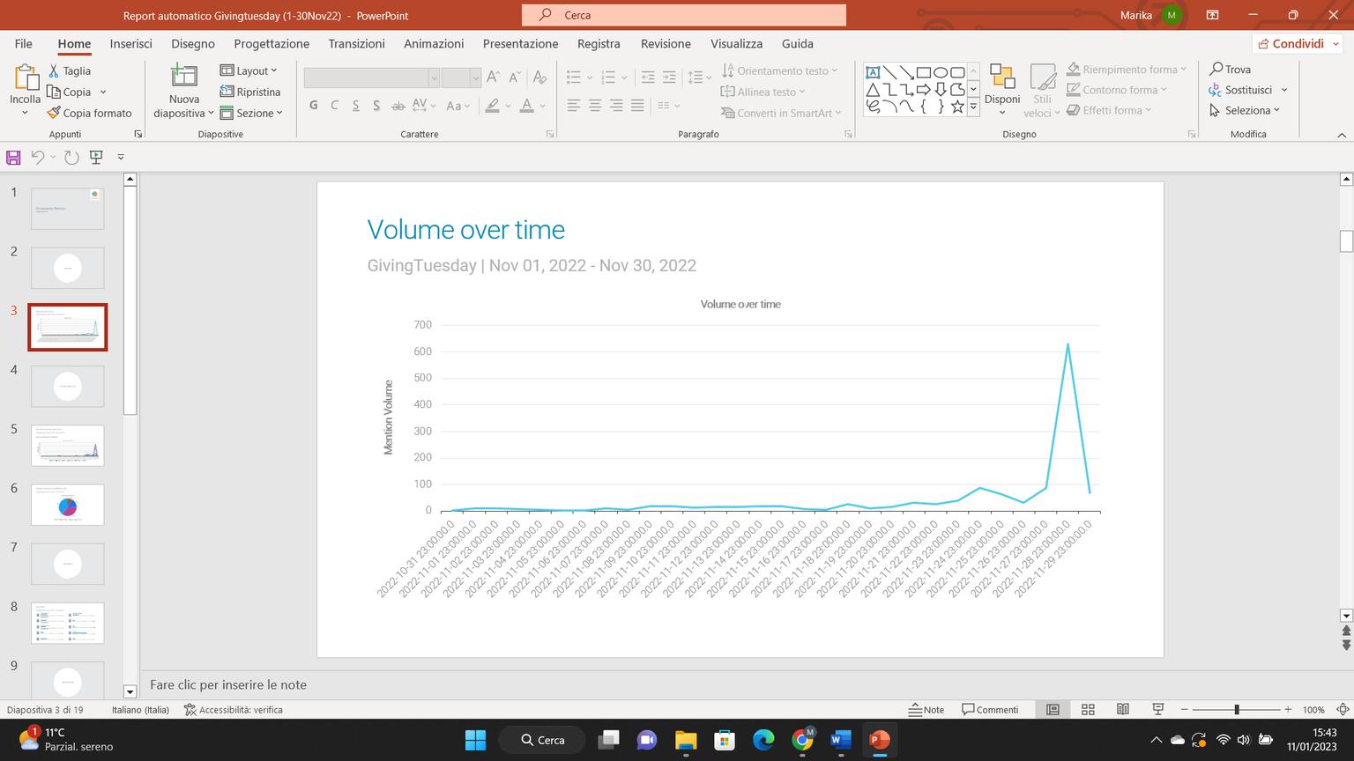Switch to the Progettazione tab

(x=272, y=43)
